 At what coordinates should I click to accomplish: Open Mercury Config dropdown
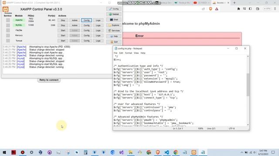pos(86,36)
